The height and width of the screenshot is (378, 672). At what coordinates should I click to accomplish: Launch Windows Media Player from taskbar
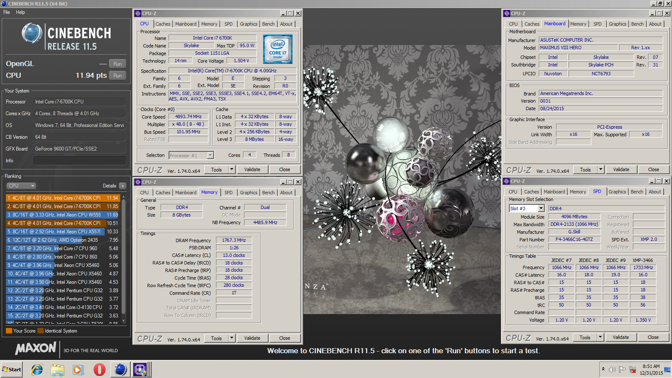click(x=78, y=370)
